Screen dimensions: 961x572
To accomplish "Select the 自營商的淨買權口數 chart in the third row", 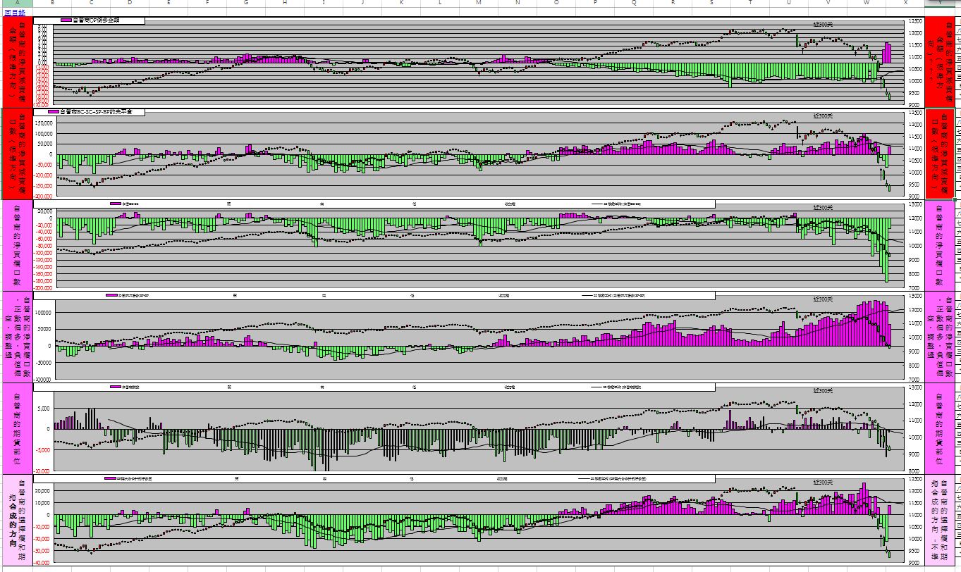I will coord(479,244).
